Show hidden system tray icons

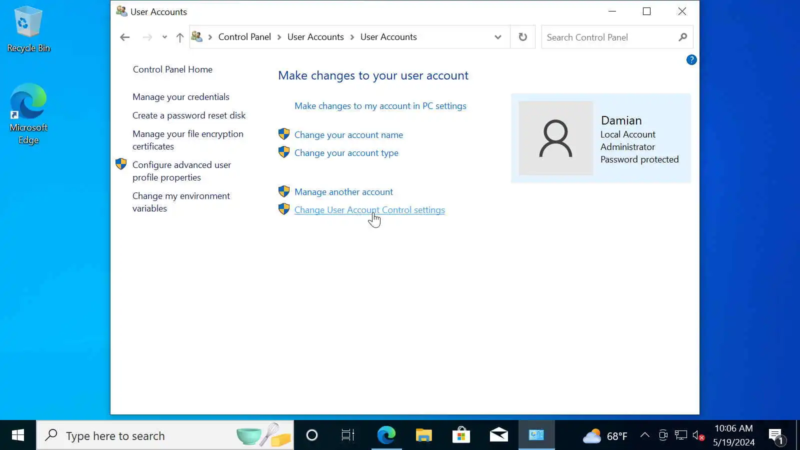pos(645,435)
